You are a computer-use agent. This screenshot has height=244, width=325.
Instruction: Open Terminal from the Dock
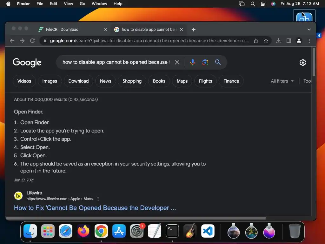172,231
